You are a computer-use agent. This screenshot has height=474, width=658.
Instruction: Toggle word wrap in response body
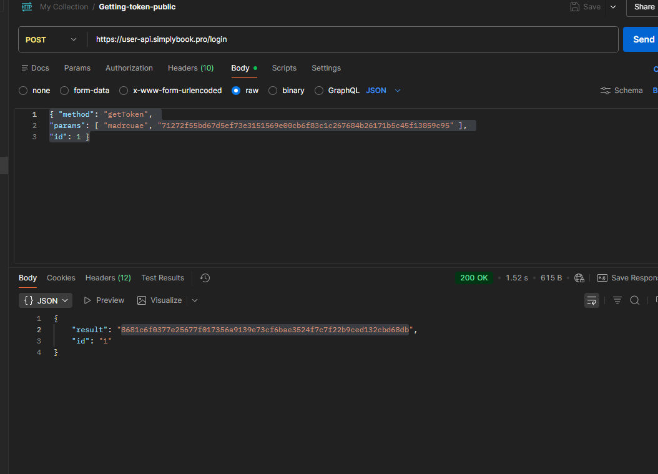coord(592,300)
